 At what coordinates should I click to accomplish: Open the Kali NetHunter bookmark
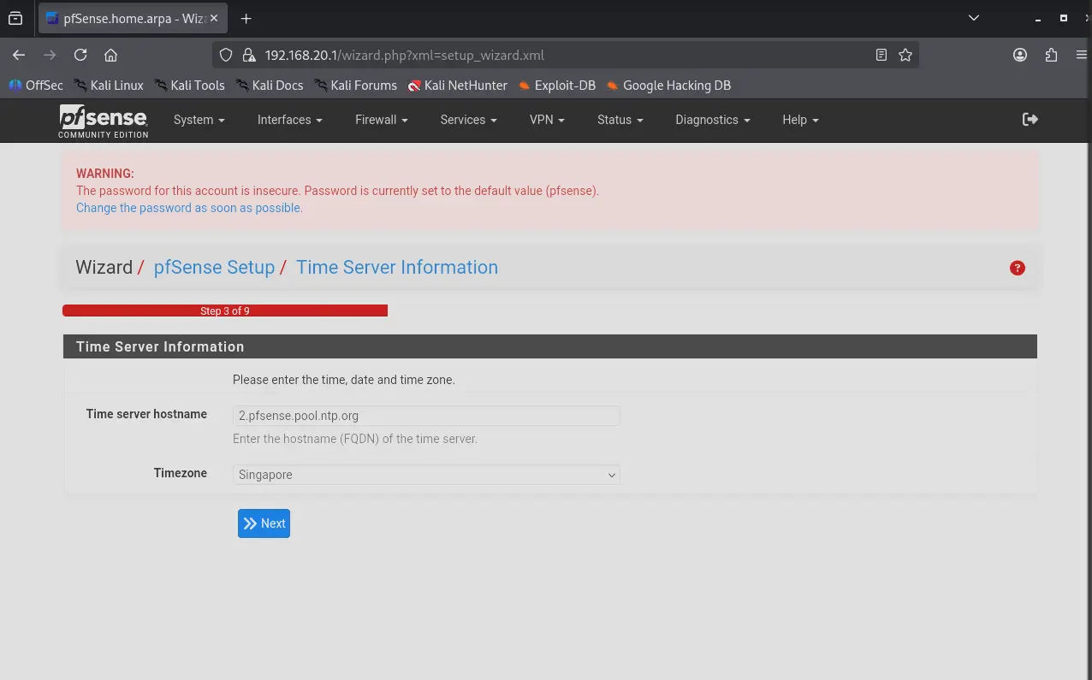click(x=458, y=86)
